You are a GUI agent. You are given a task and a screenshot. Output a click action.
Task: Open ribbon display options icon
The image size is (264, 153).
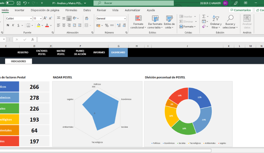click(246, 3)
